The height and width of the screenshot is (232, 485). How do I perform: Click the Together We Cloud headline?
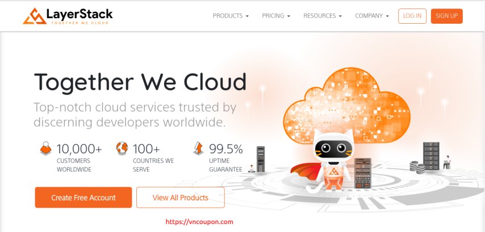click(140, 82)
